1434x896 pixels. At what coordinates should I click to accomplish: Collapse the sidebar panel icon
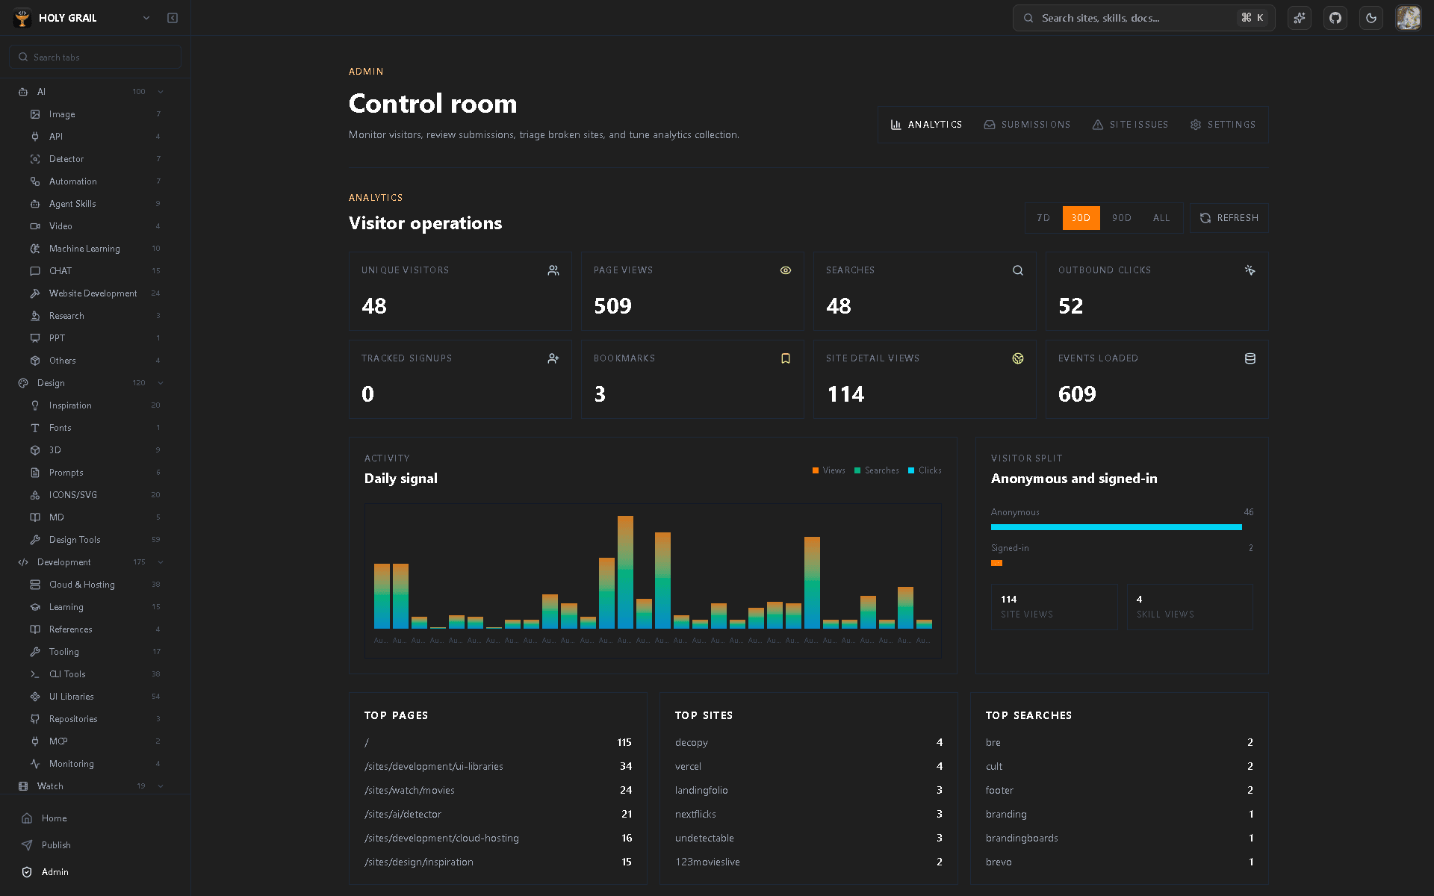[173, 18]
